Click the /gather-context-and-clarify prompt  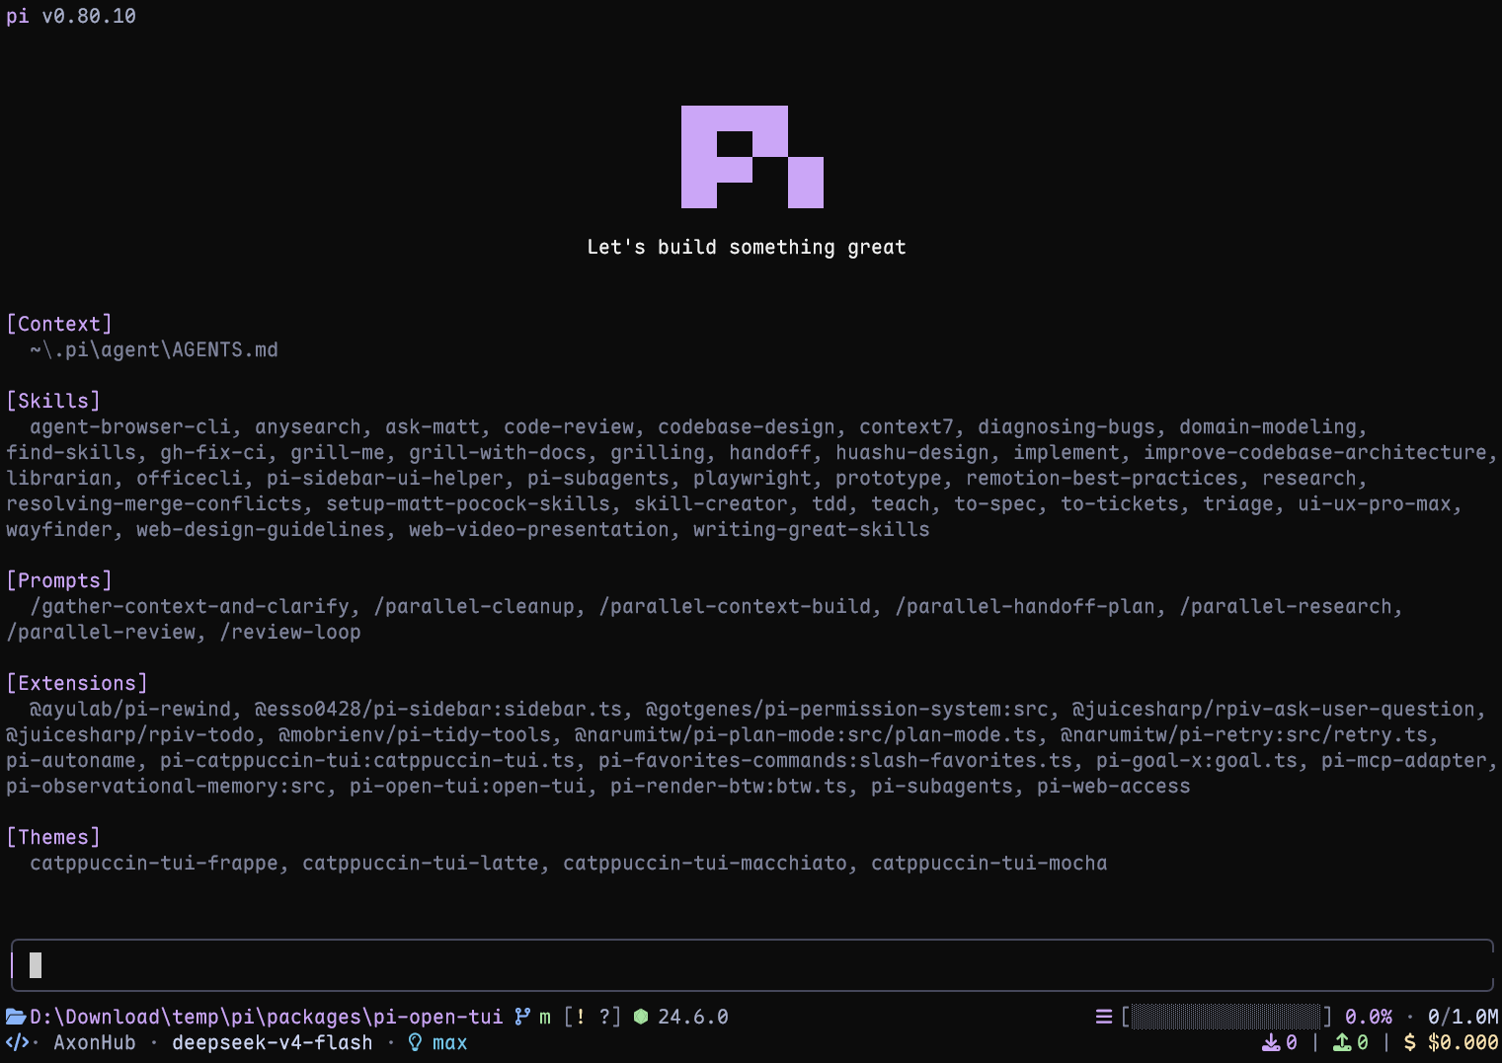190,606
